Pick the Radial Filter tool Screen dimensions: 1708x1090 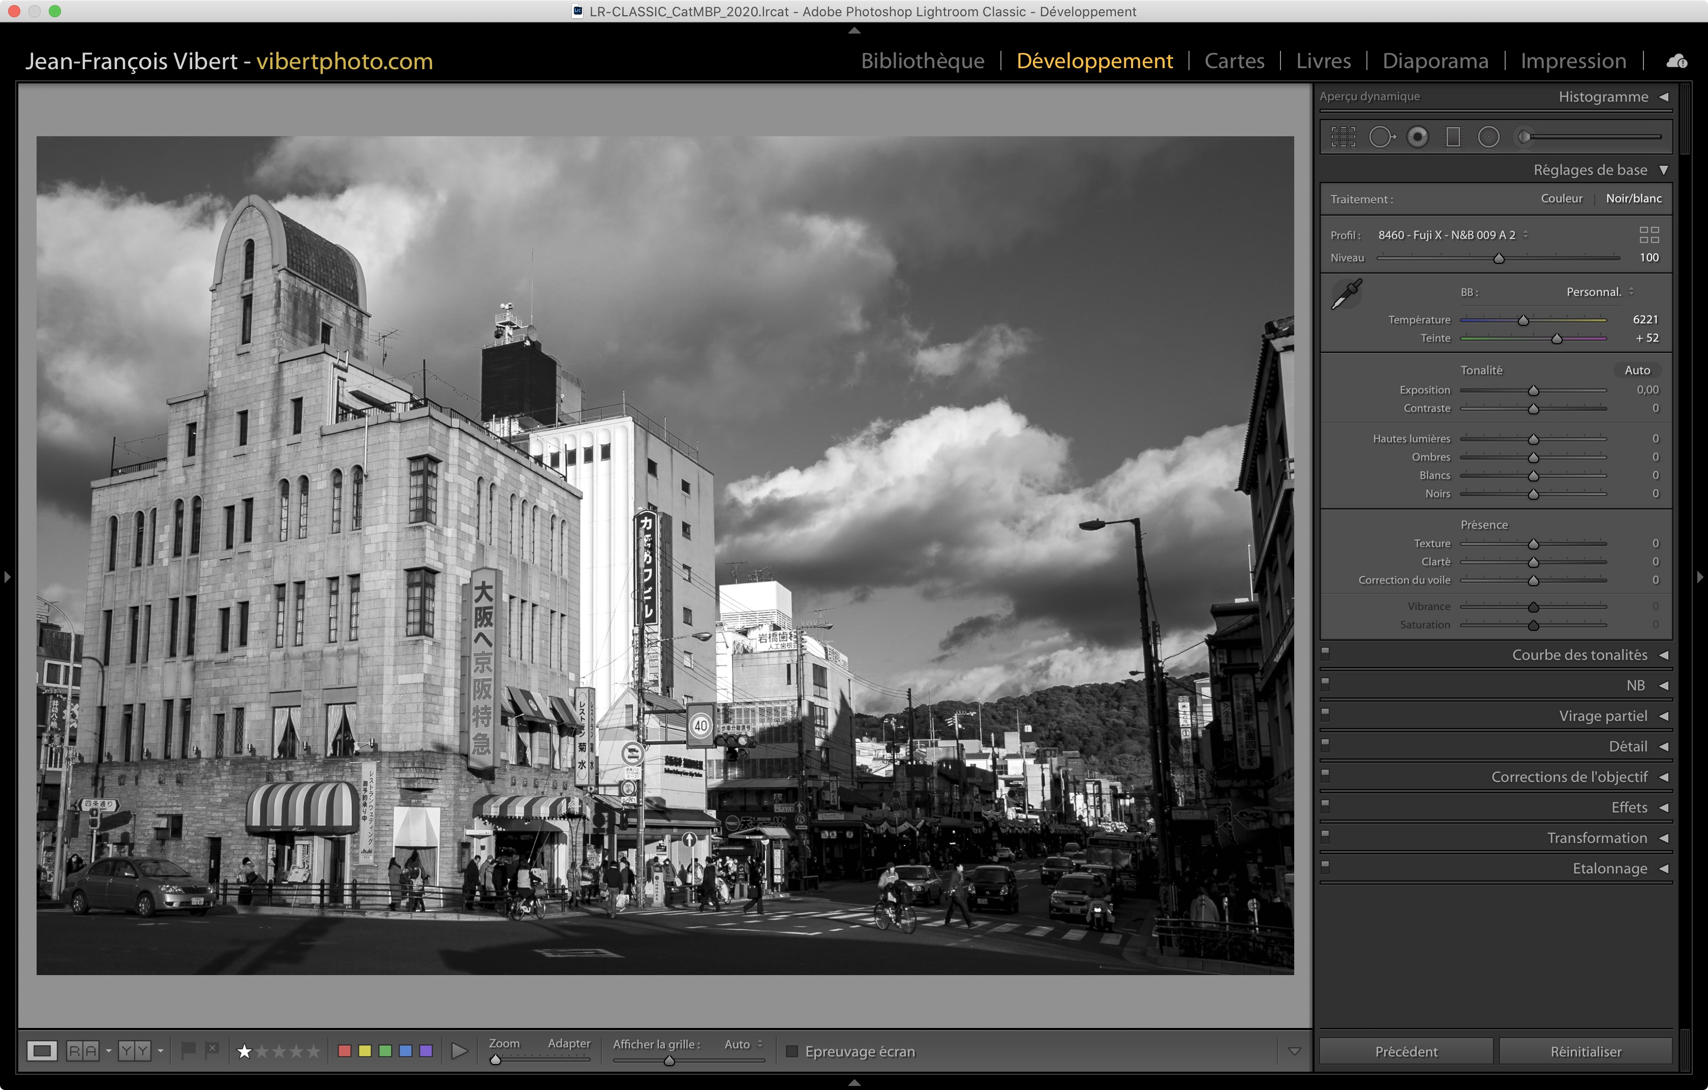pos(1488,137)
